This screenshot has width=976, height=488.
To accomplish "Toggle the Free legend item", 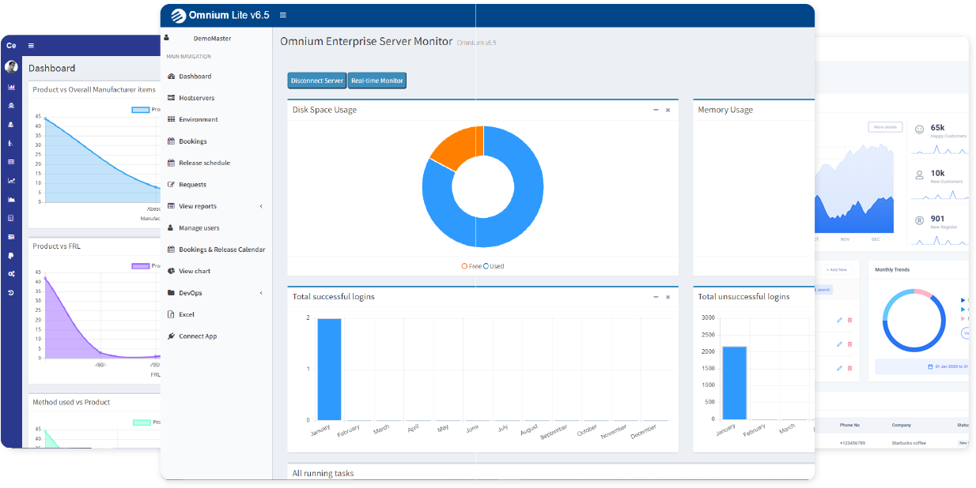I will [x=471, y=266].
